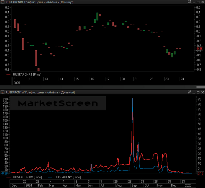Click the 210 label on lower left axis

(5, 99)
